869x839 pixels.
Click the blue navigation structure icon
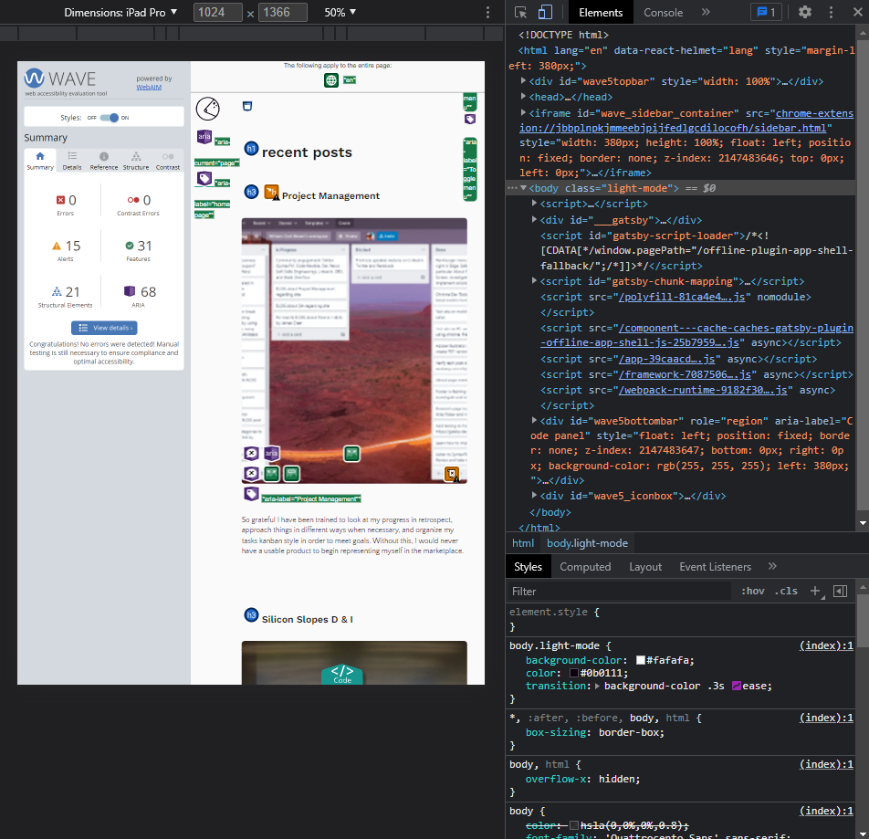247,106
